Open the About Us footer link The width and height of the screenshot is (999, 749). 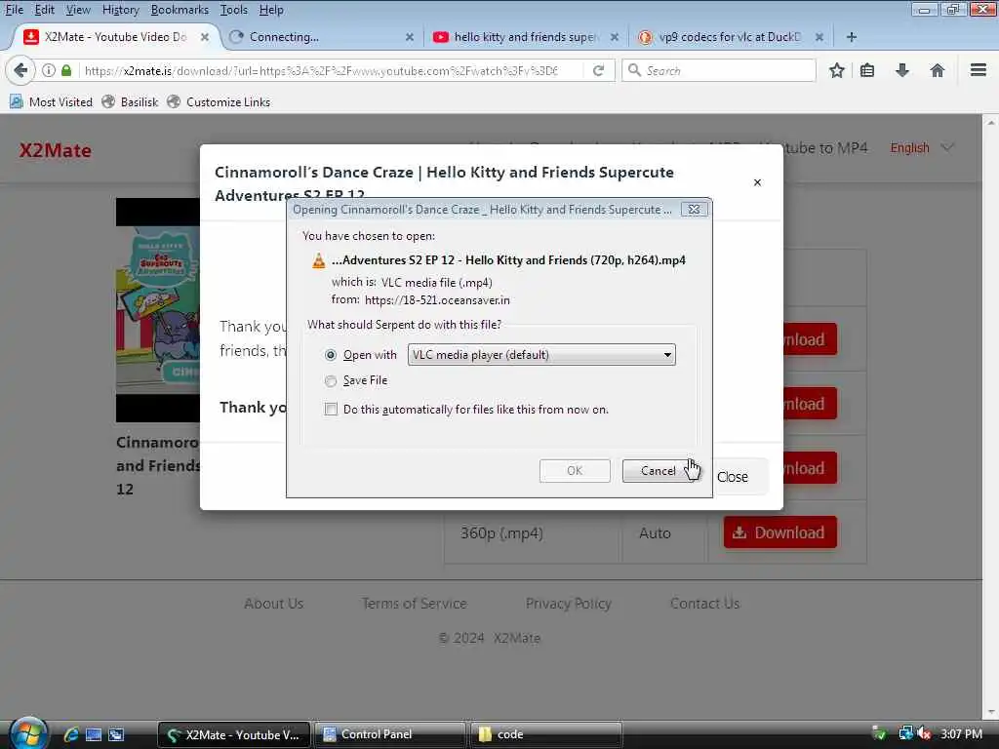[x=273, y=603]
